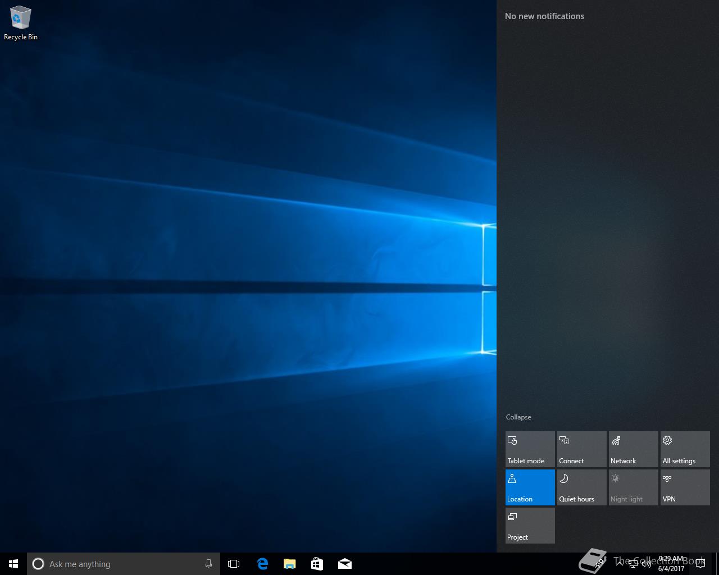Launch Microsoft Edge from taskbar
Viewport: 719px width, 575px height.
(262, 564)
